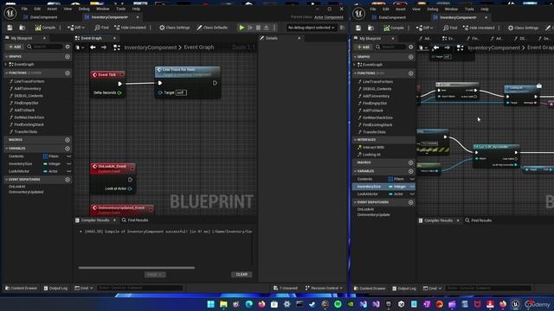Viewport: 554px width, 311px height.
Task: Click Contents variable type color swatch, left window
Action: point(45,156)
